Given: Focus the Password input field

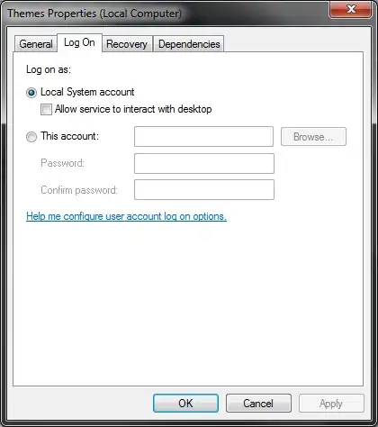Looking at the screenshot, I should [204, 163].
